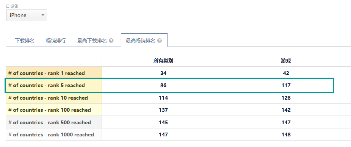
Task: Click help icon beside 最高畅销排名
Action: click(160, 41)
